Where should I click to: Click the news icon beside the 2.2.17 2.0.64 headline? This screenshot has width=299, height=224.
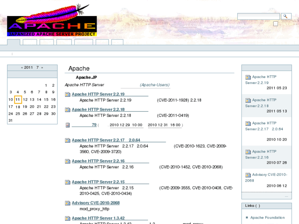click(x=67, y=140)
